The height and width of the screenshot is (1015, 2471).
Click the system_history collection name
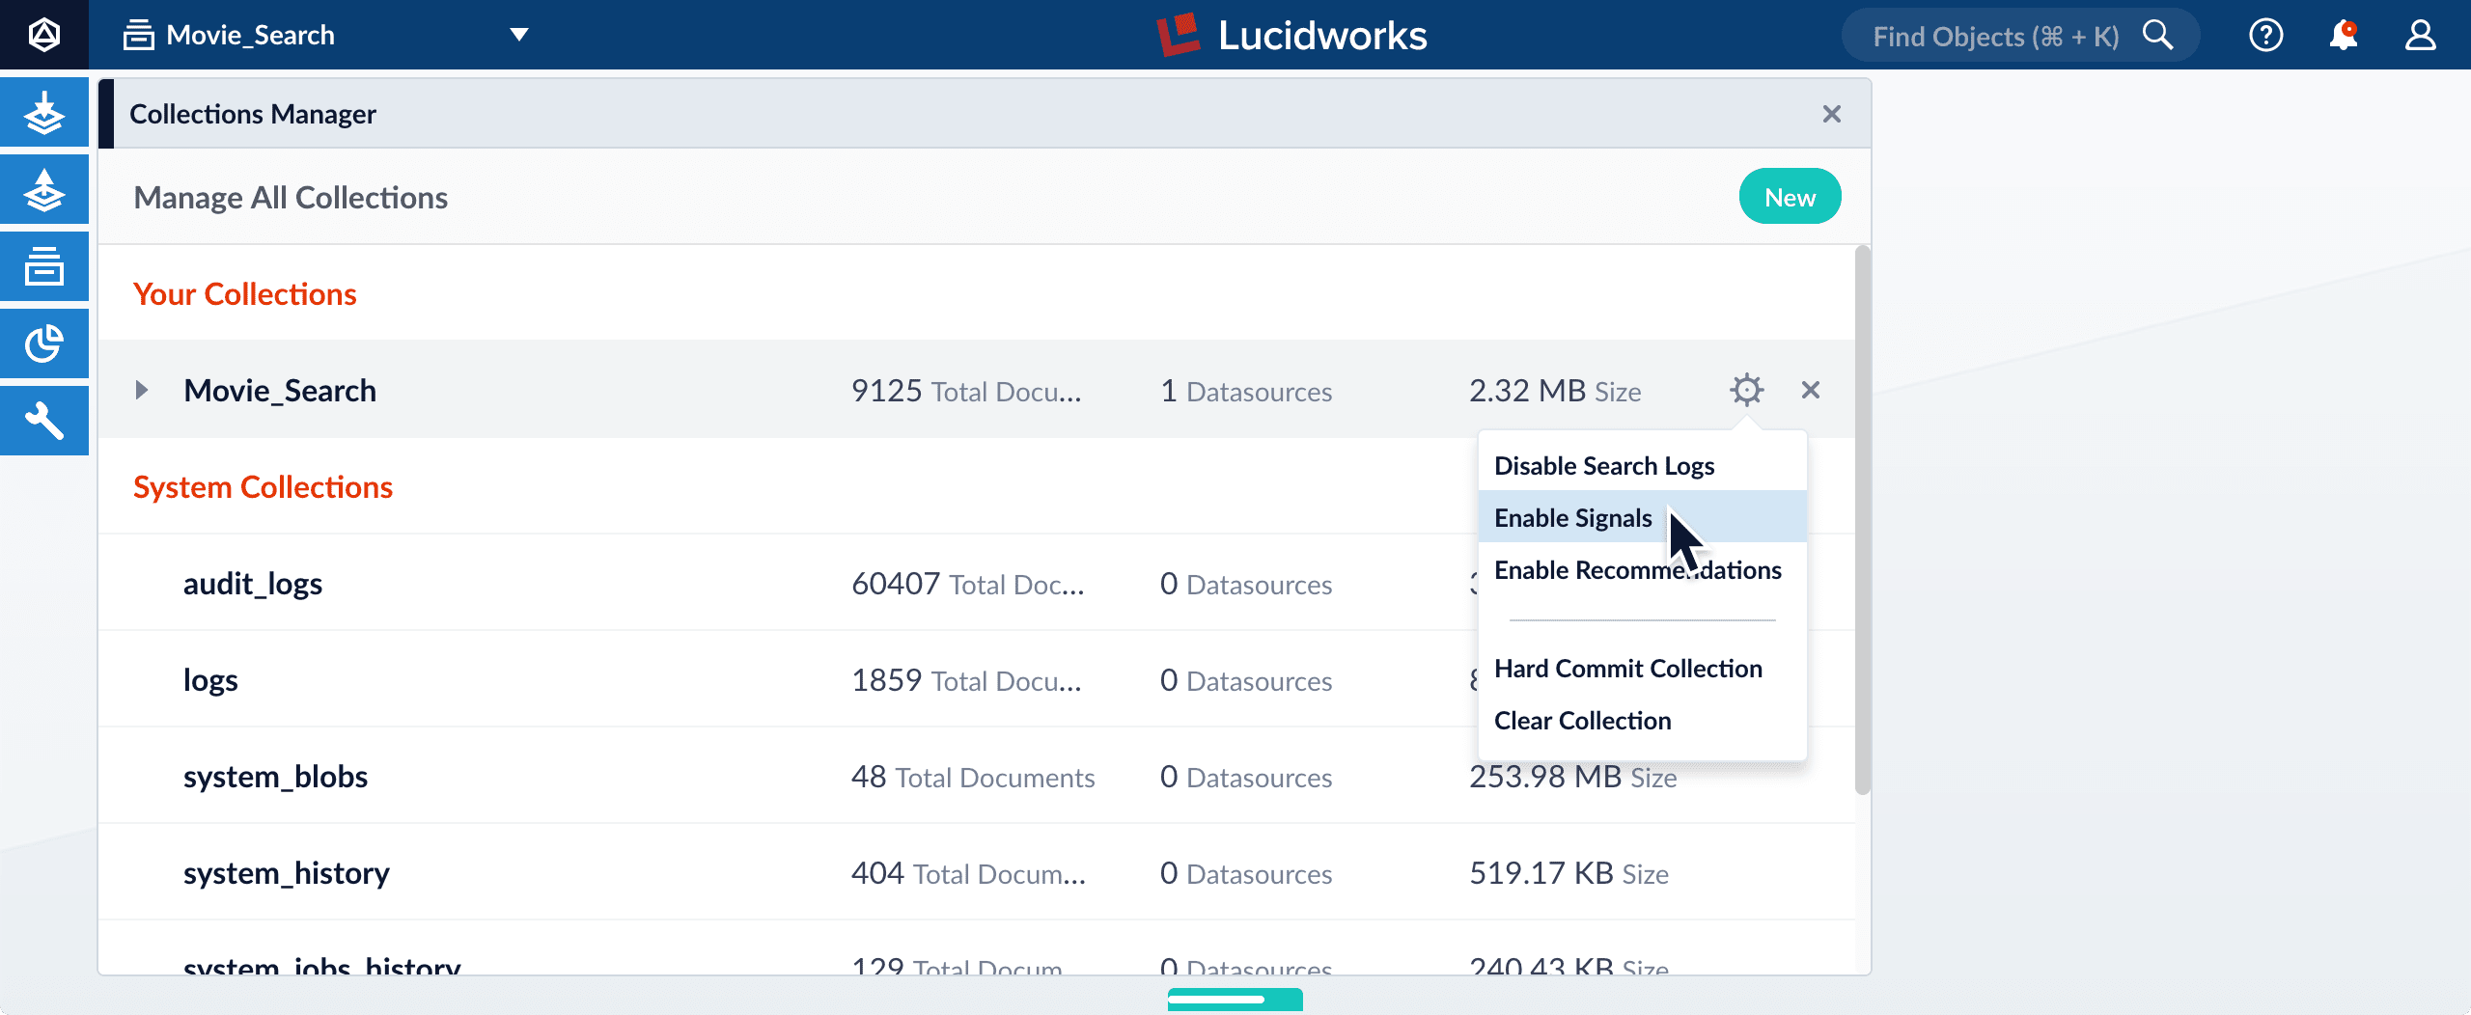coord(287,873)
